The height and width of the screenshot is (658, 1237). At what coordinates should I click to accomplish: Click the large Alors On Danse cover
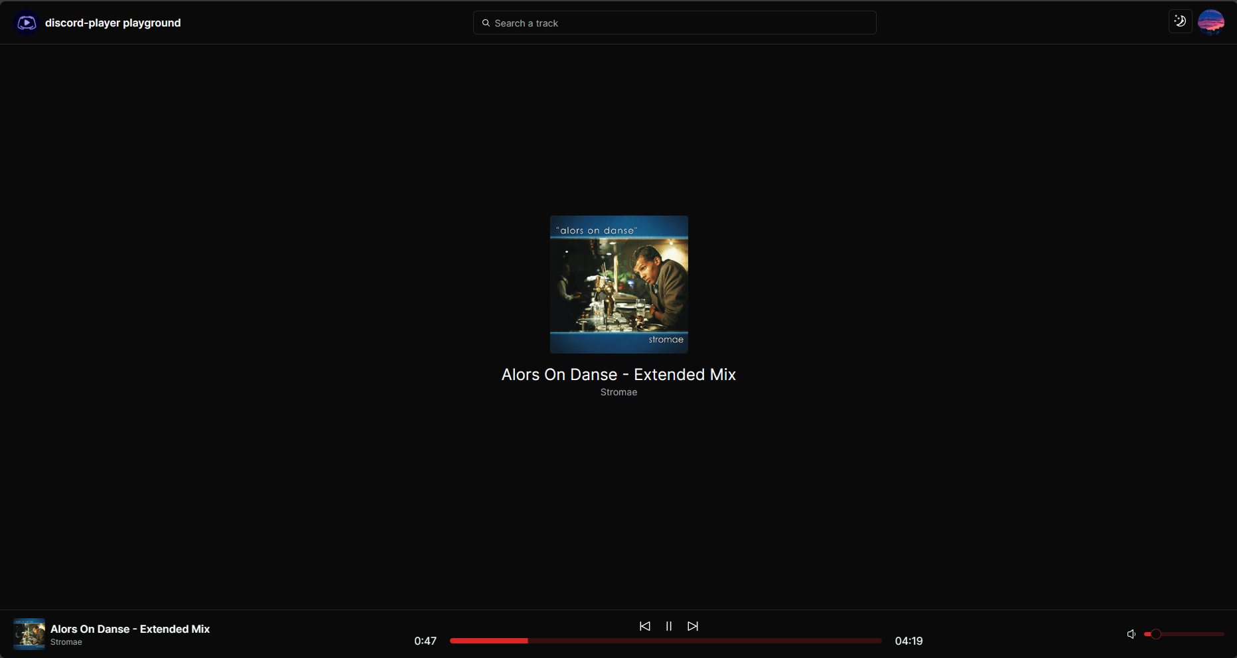click(619, 285)
